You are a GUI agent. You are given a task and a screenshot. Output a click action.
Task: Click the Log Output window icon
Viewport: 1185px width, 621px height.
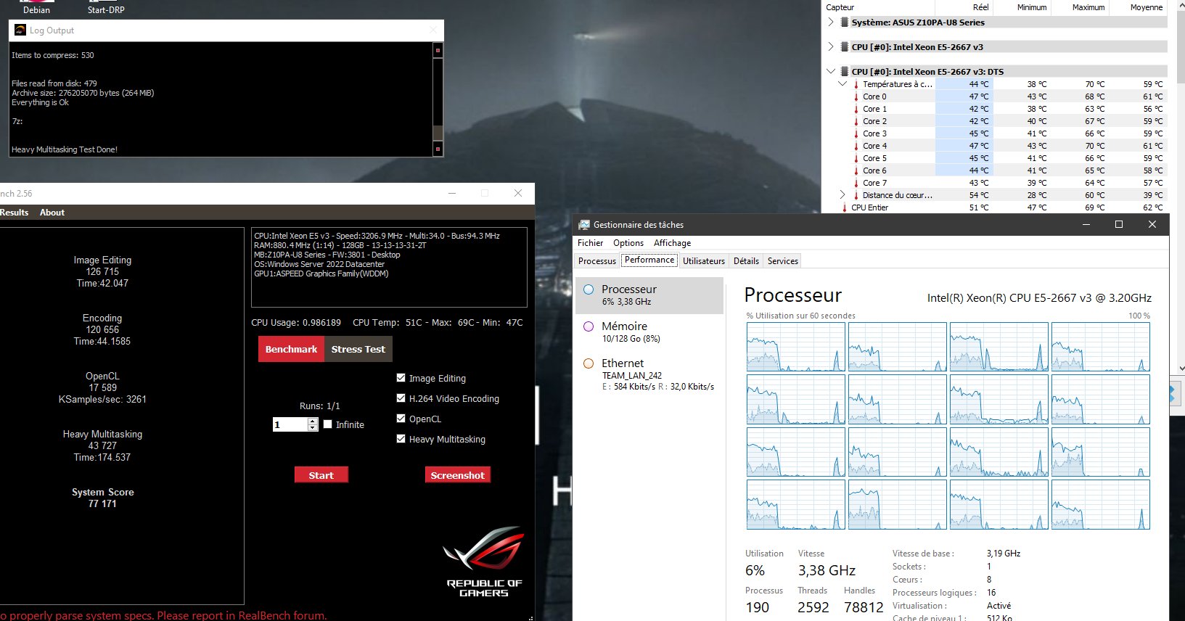click(x=20, y=30)
